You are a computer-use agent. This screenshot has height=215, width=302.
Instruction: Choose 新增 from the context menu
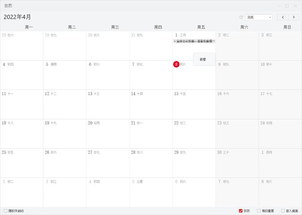[x=203, y=59]
